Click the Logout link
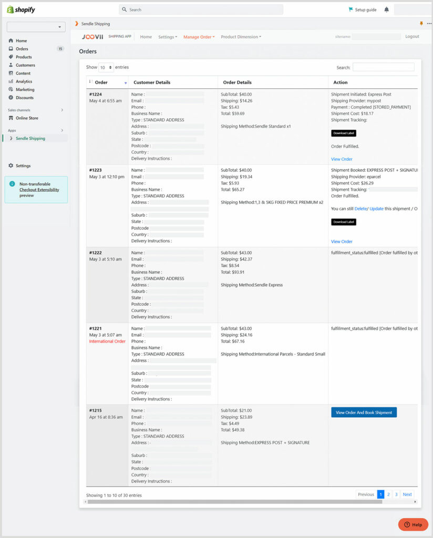 [x=412, y=36]
